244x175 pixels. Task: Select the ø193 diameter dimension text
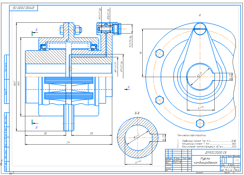tap(20, 83)
